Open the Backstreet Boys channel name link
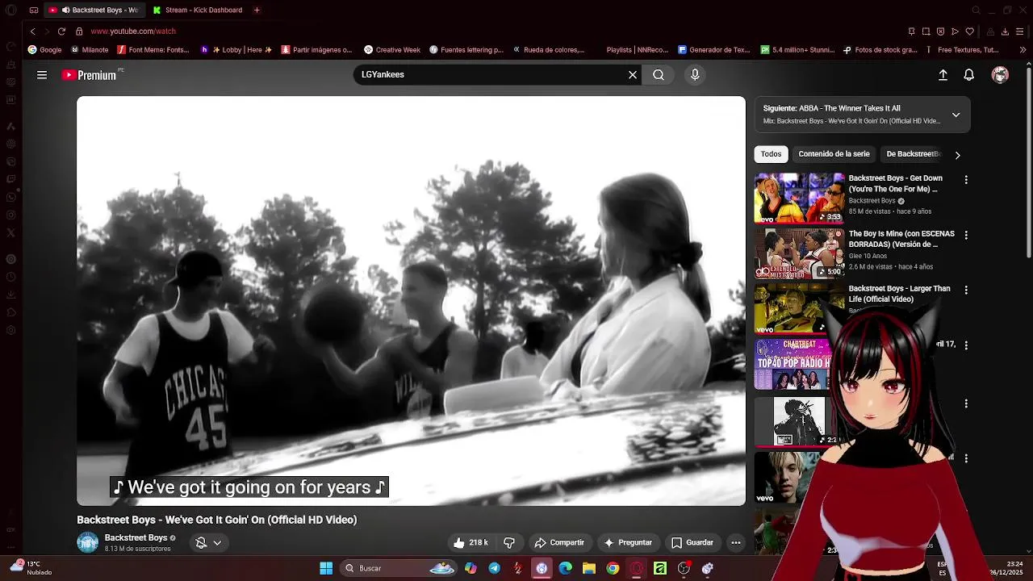 point(136,537)
